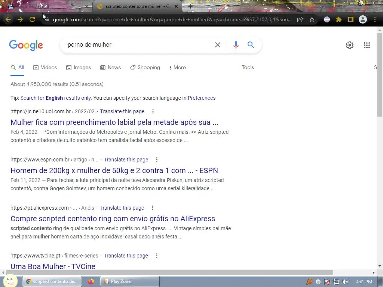
Task: Switch to Videos results tab
Action: [x=45, y=68]
